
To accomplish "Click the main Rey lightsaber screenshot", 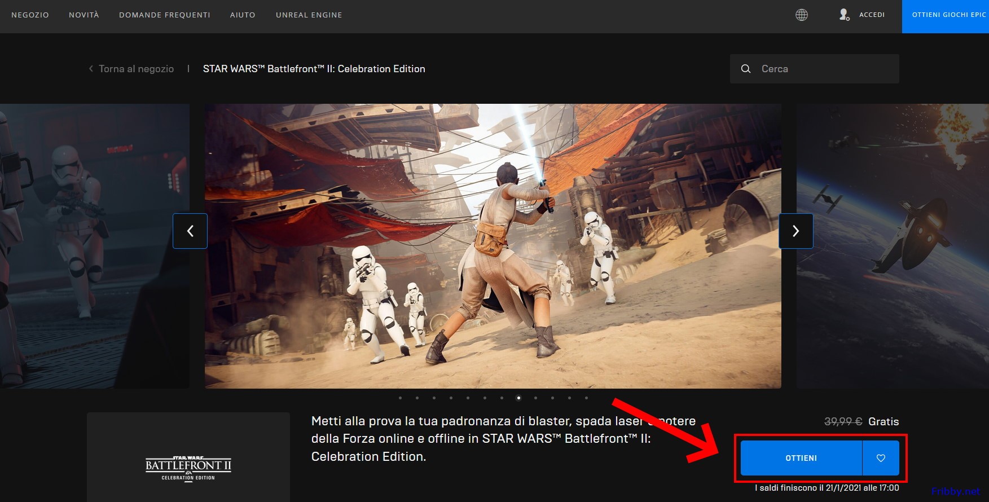I will coord(493,246).
